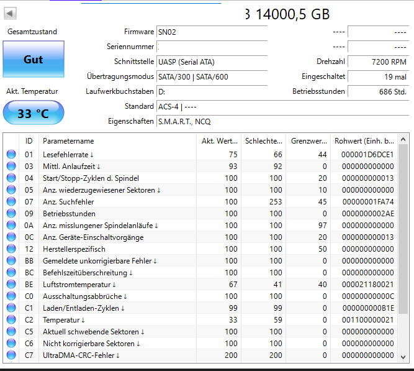
Task: Click the status orb for UltraDMA-CRC-Fehler
Action: click(x=11, y=355)
